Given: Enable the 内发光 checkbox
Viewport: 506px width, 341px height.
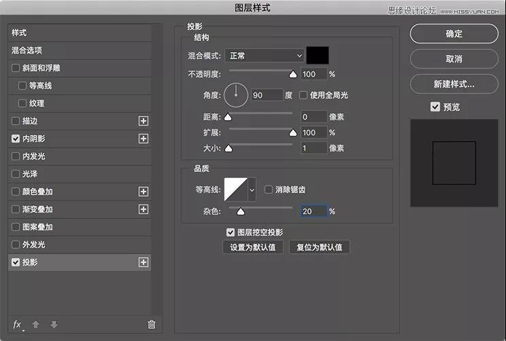Looking at the screenshot, I should click(16, 156).
